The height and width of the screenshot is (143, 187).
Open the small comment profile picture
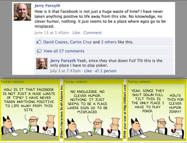tap(42, 64)
